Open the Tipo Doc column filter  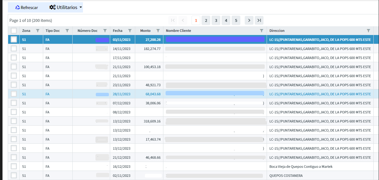pos(67,31)
